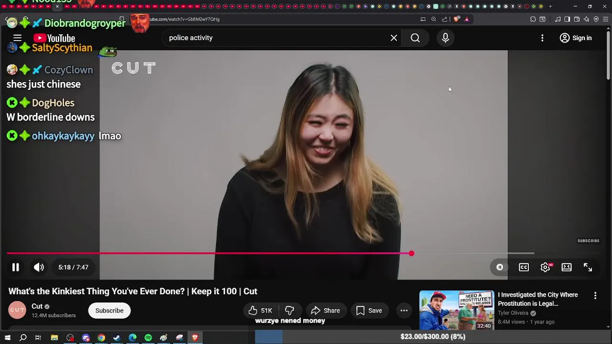
Task: Click the donation goal $23.00/$300.00 text
Action: pos(433,336)
